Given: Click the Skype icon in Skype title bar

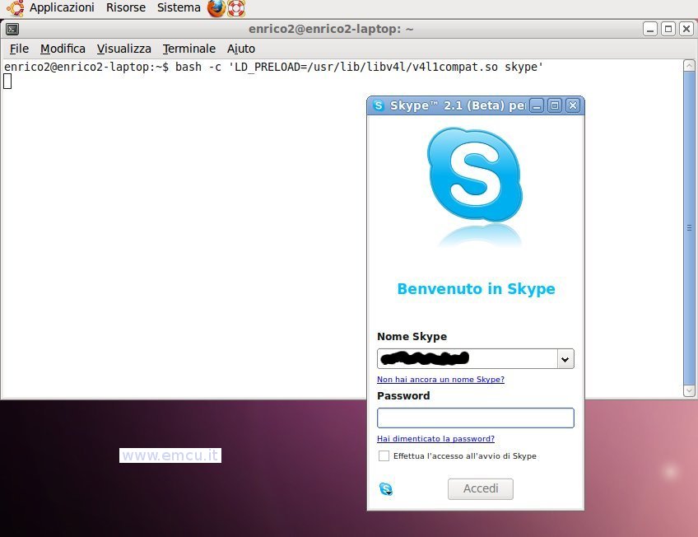Looking at the screenshot, I should pos(379,105).
